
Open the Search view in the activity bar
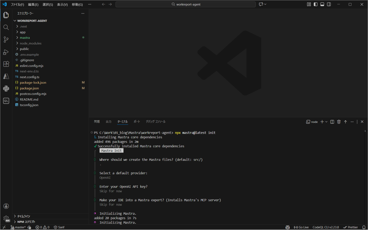6,27
